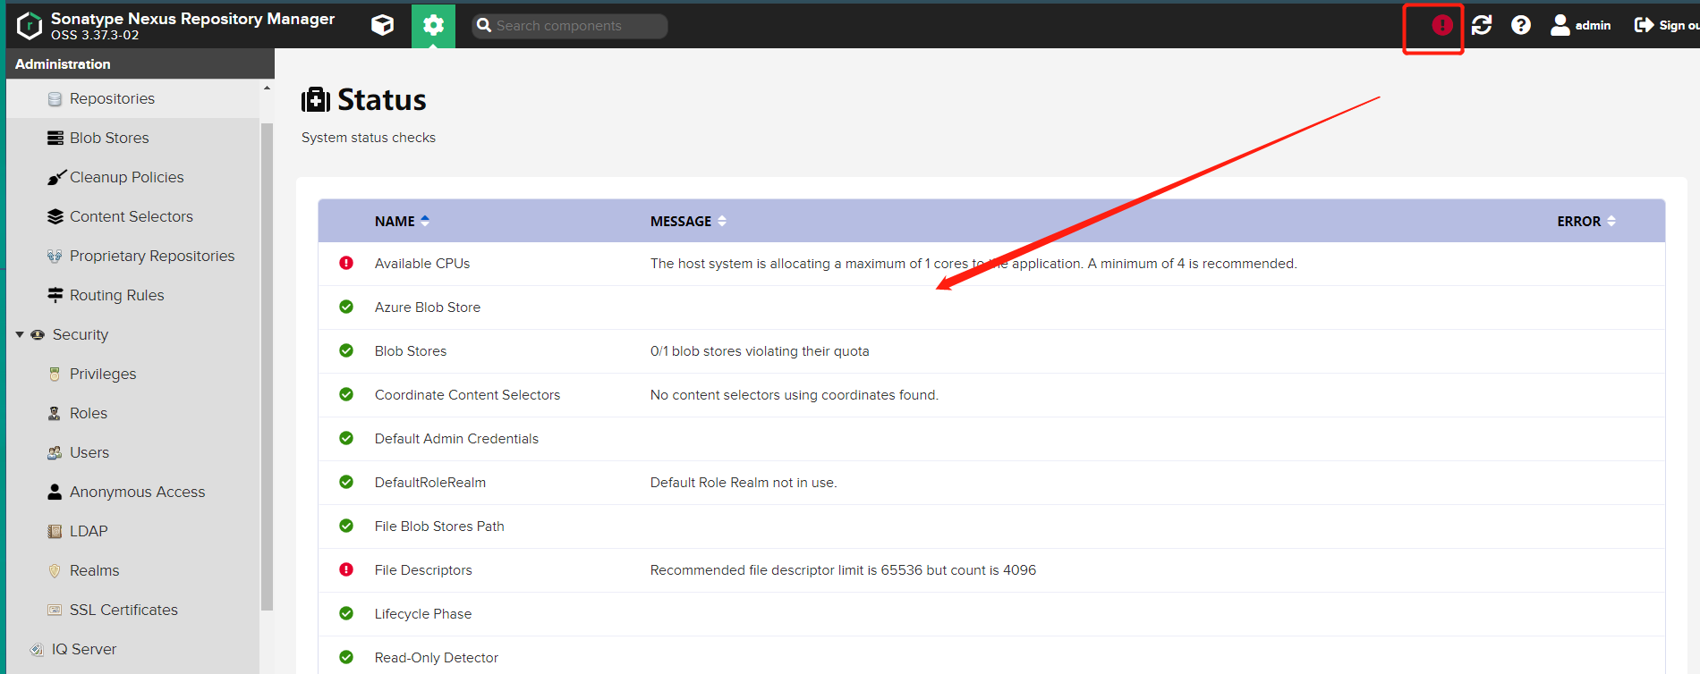Open Repositories in the sidebar

(x=112, y=98)
